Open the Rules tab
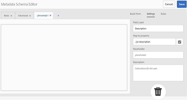Image resolution: width=187 pixels, height=100 pixels. pos(163,14)
